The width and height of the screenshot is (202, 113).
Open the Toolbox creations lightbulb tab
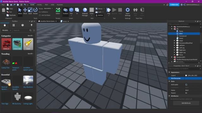tap(32, 25)
